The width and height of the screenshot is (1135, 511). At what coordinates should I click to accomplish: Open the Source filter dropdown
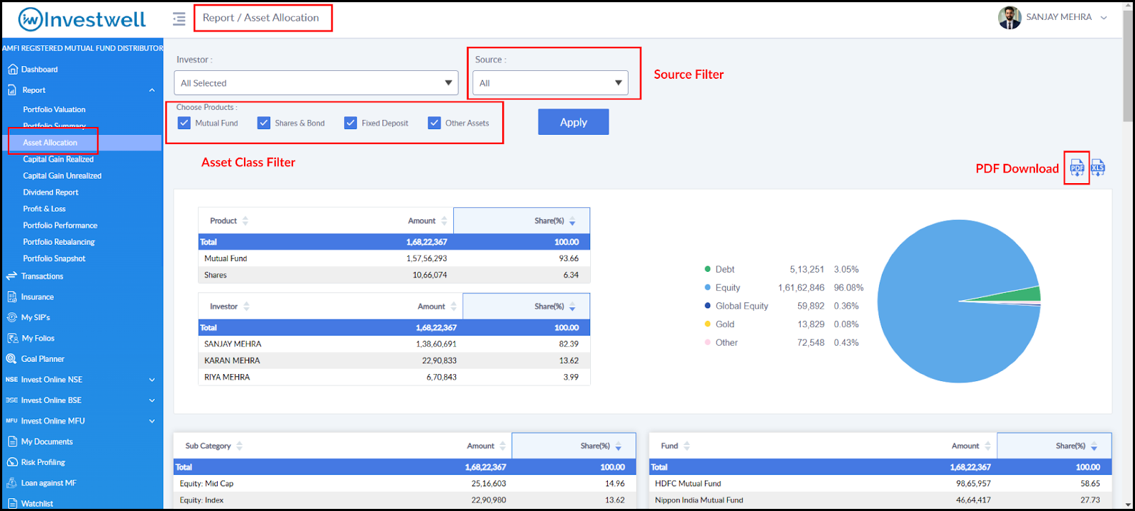(x=550, y=83)
